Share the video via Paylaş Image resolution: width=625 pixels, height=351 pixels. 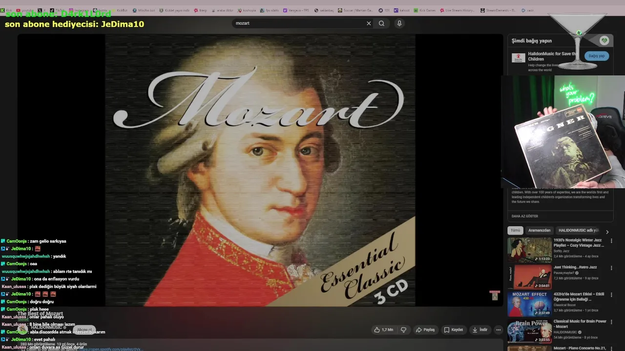coord(425,330)
